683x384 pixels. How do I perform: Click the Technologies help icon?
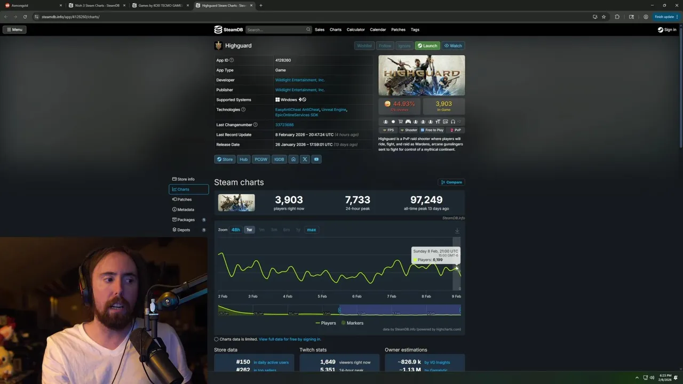243,109
